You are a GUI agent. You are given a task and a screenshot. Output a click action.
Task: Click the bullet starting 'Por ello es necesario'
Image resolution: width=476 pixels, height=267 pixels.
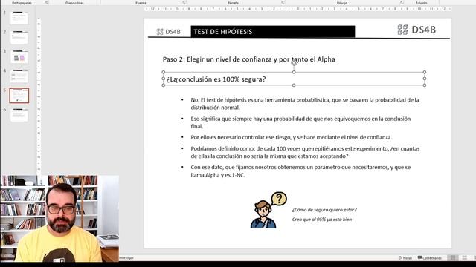point(292,137)
